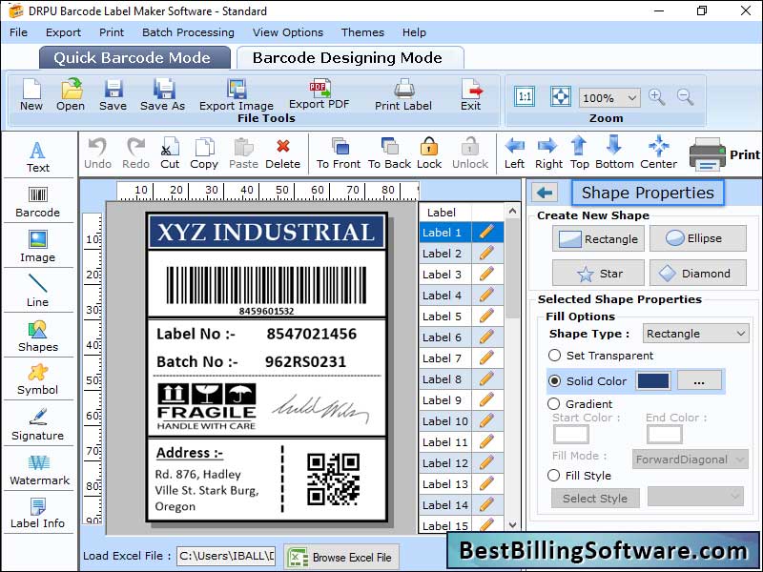Image resolution: width=763 pixels, height=572 pixels.
Task: Create a new Star shape
Action: 598,273
